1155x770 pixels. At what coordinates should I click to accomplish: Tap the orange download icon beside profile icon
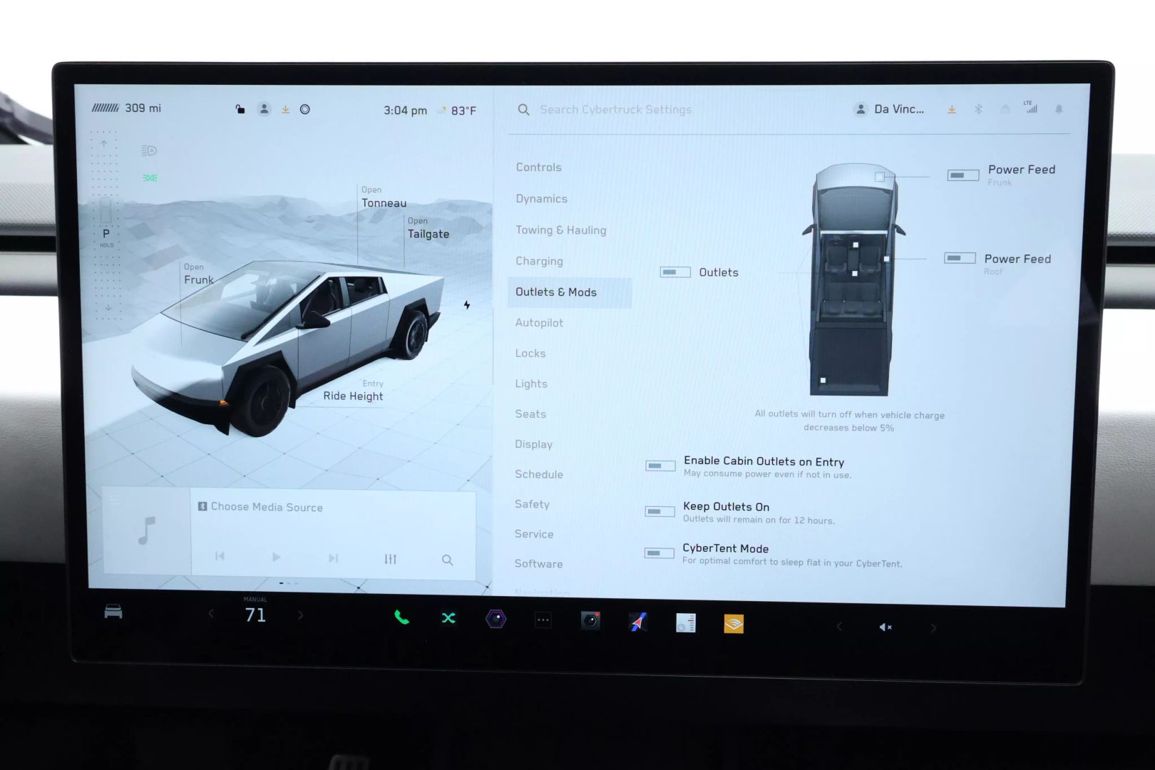[285, 109]
